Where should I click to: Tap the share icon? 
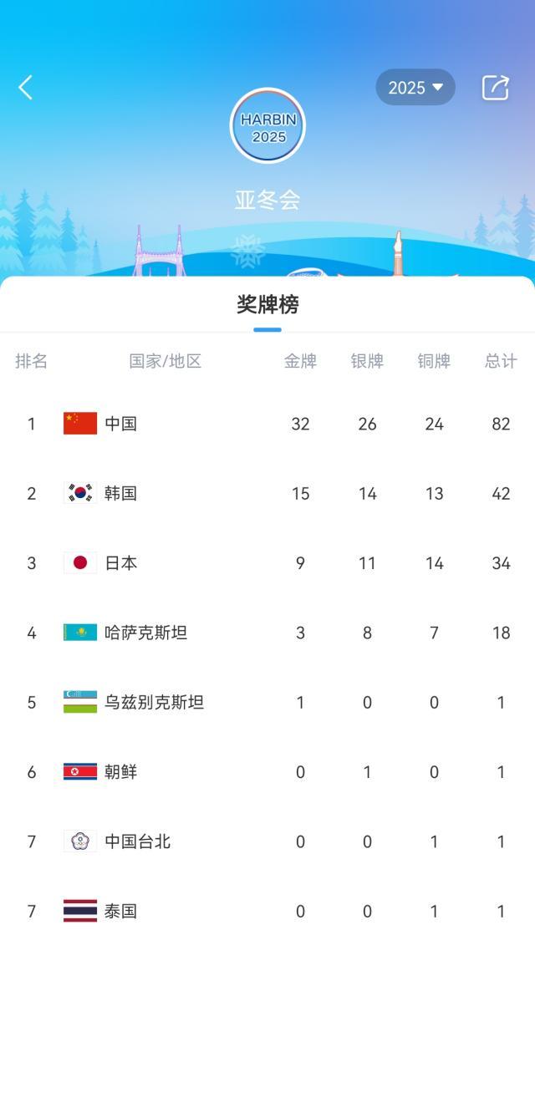point(495,87)
